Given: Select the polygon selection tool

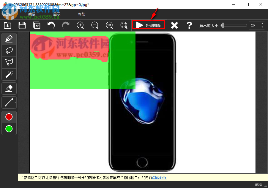Looking at the screenshot, I should click(9, 62).
